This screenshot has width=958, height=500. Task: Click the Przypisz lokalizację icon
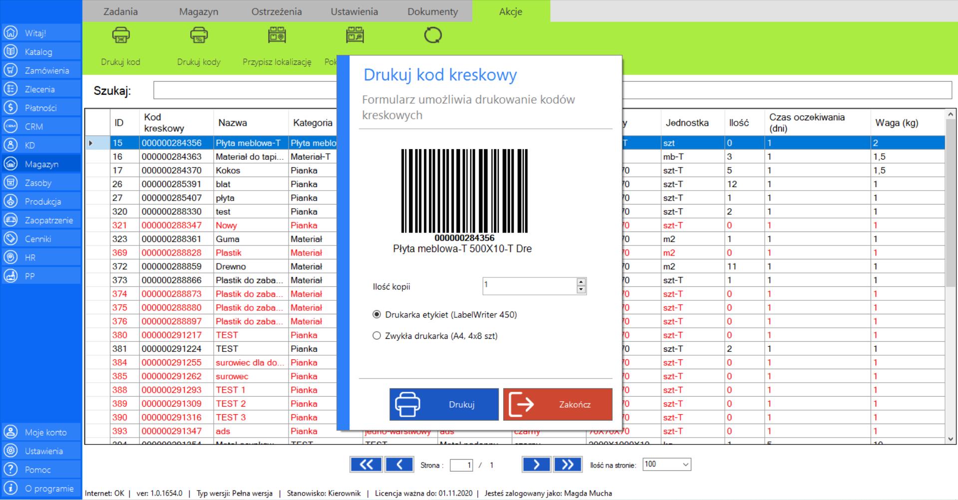tap(277, 35)
